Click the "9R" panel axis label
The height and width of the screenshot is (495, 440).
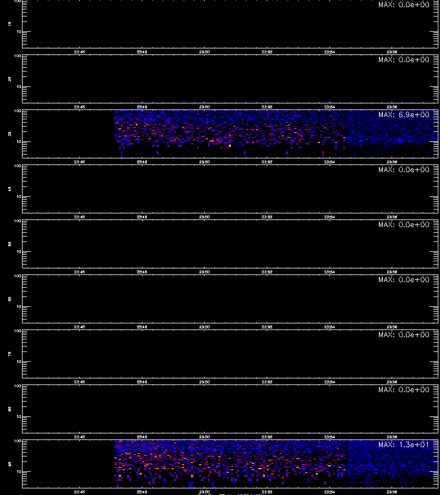tap(10, 464)
